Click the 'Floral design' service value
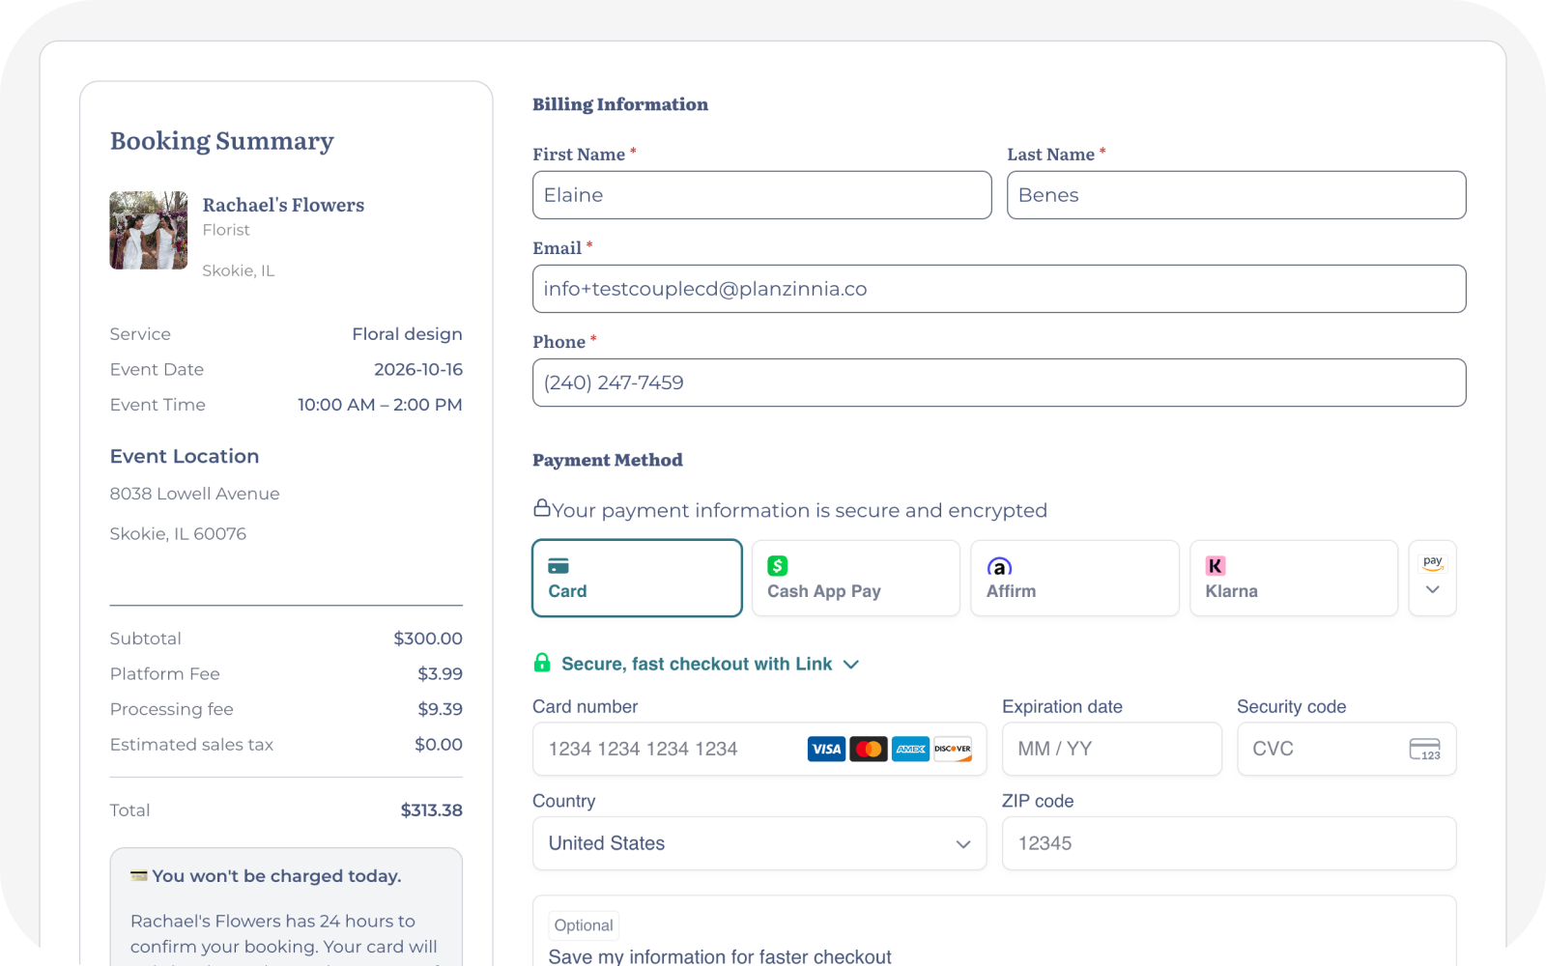The width and height of the screenshot is (1546, 966). pos(407,334)
